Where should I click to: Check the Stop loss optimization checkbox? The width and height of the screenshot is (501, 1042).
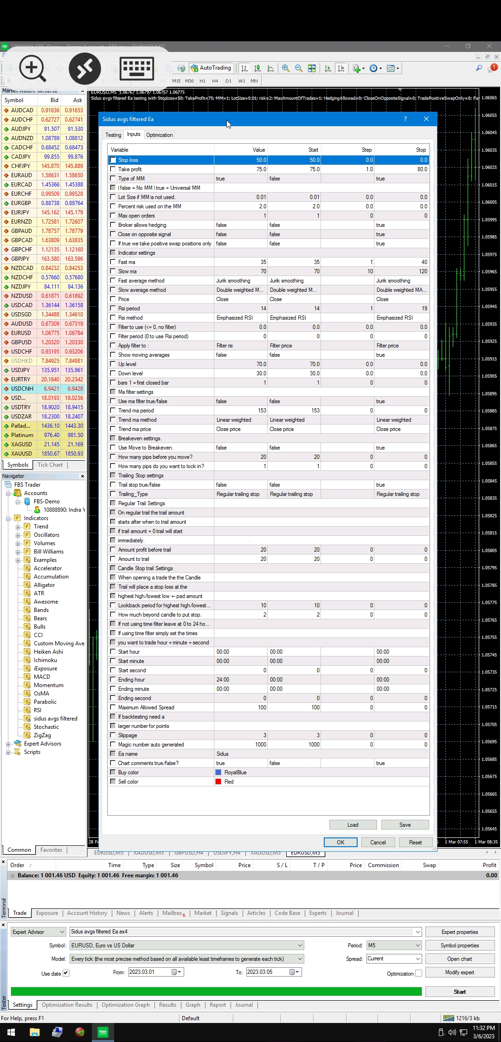[113, 160]
